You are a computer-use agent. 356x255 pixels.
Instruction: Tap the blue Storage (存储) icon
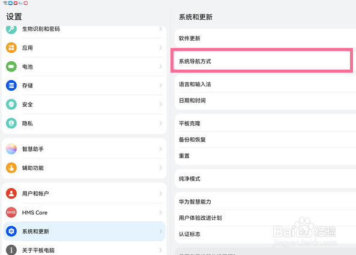coord(11,86)
